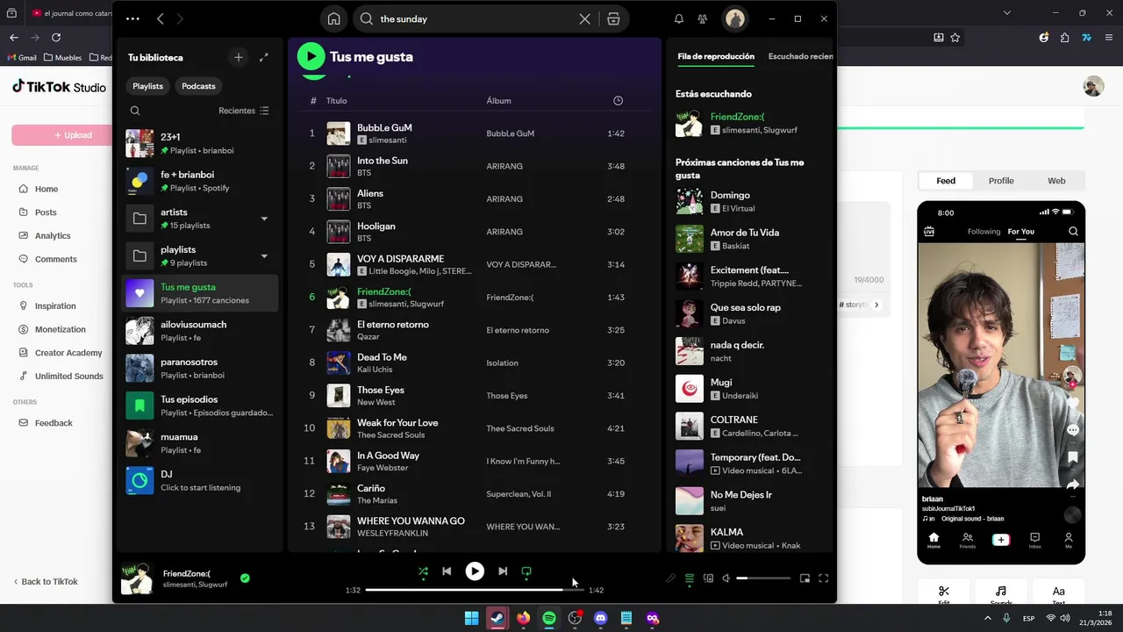Open the Friend Activity icon

coord(703,18)
